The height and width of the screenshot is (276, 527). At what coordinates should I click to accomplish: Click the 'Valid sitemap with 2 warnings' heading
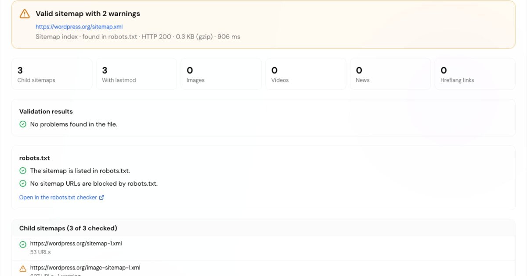click(x=88, y=14)
